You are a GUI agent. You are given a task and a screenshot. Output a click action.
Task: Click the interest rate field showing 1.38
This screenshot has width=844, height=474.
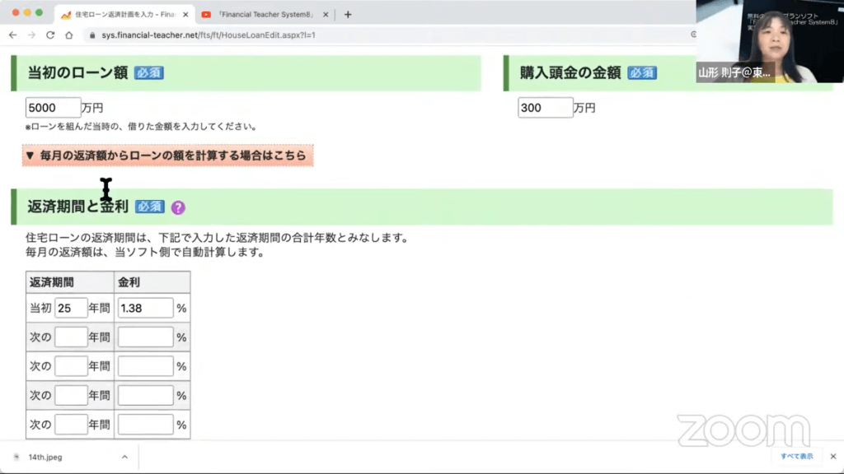tap(145, 308)
